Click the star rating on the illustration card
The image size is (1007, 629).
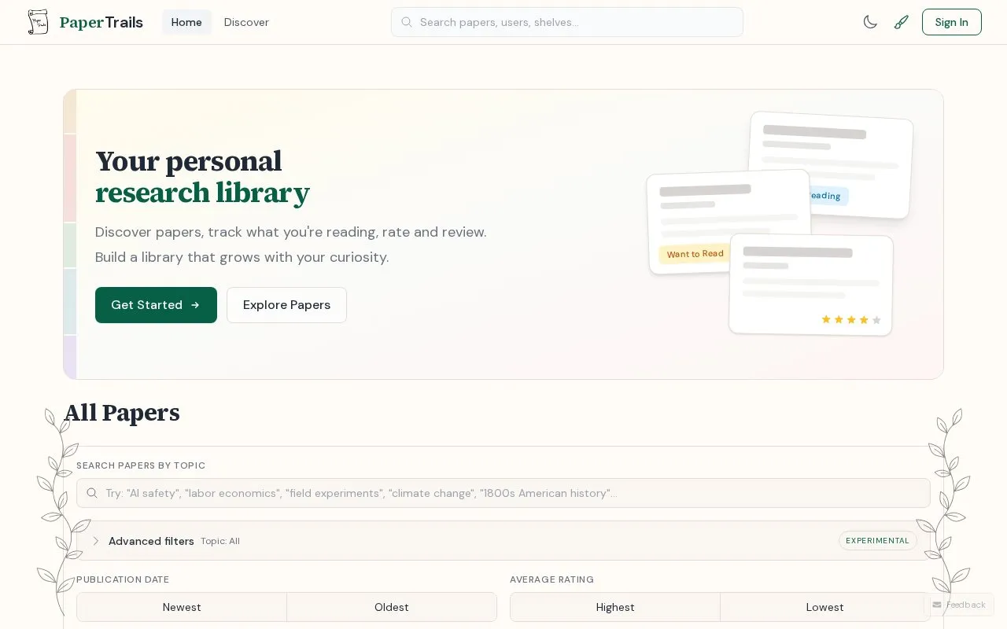point(851,319)
